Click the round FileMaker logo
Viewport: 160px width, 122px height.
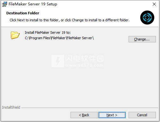147,18
